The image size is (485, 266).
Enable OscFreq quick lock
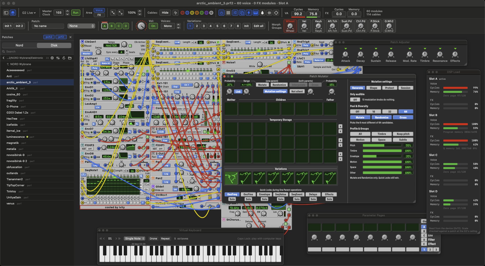coord(232,194)
